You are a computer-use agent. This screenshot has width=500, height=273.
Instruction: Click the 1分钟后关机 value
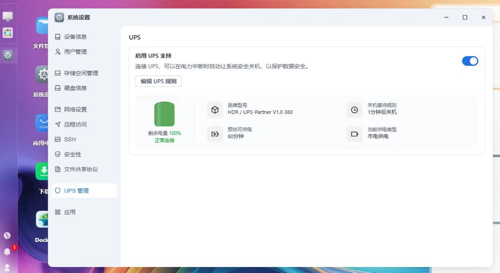click(x=382, y=112)
